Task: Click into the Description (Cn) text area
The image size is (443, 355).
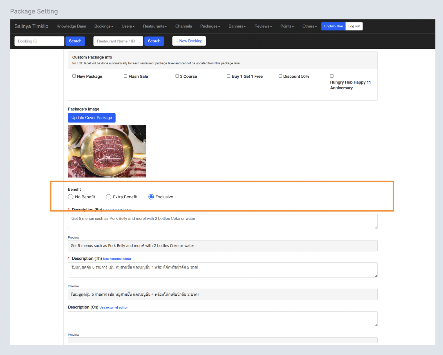Action: click(x=222, y=319)
